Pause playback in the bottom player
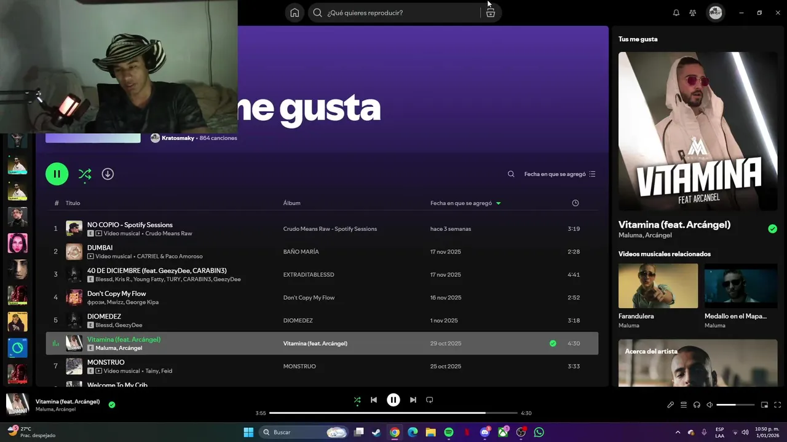The image size is (787, 442). point(393,400)
